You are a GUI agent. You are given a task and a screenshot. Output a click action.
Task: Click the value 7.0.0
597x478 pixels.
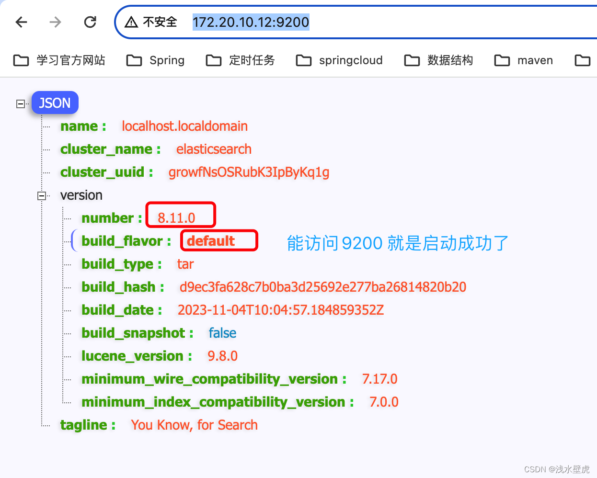tap(384, 402)
